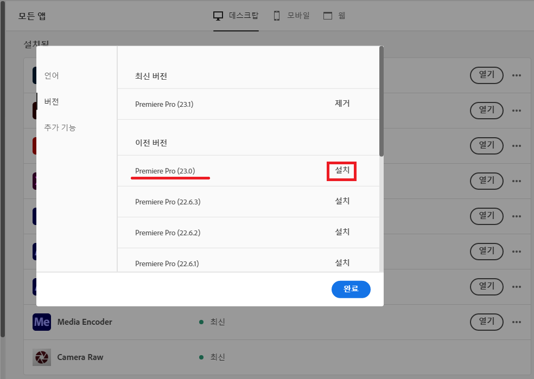The image size is (534, 379).
Task: Click the Camera Raw aperture icon
Action: coord(42,357)
